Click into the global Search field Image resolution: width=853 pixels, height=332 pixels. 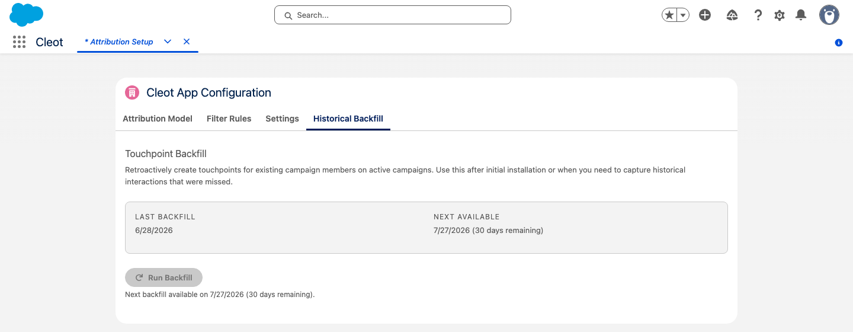tap(393, 15)
